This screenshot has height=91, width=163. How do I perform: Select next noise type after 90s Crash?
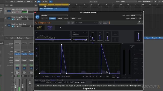(x=86, y=32)
